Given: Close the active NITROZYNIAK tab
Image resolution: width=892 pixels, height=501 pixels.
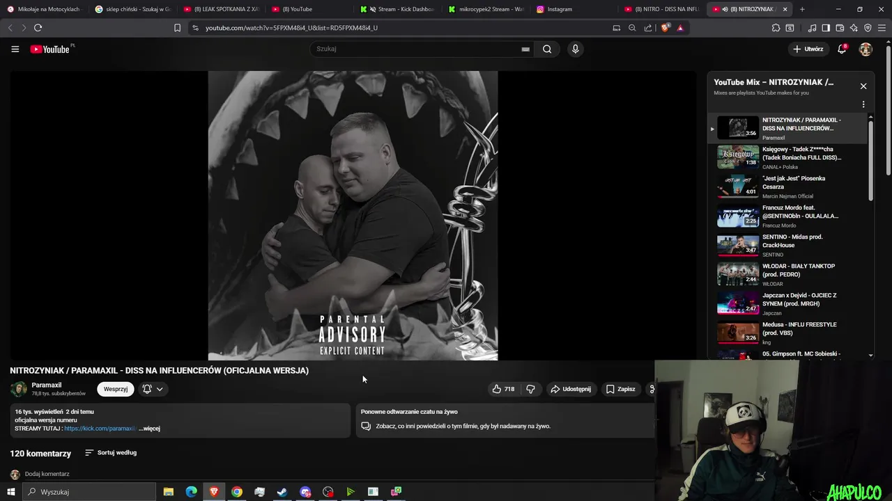Looking at the screenshot, I should pos(785,9).
